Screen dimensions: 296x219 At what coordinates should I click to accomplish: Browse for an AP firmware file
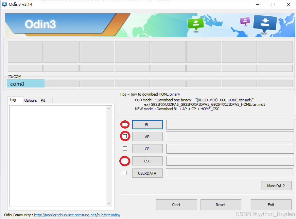coord(147,137)
